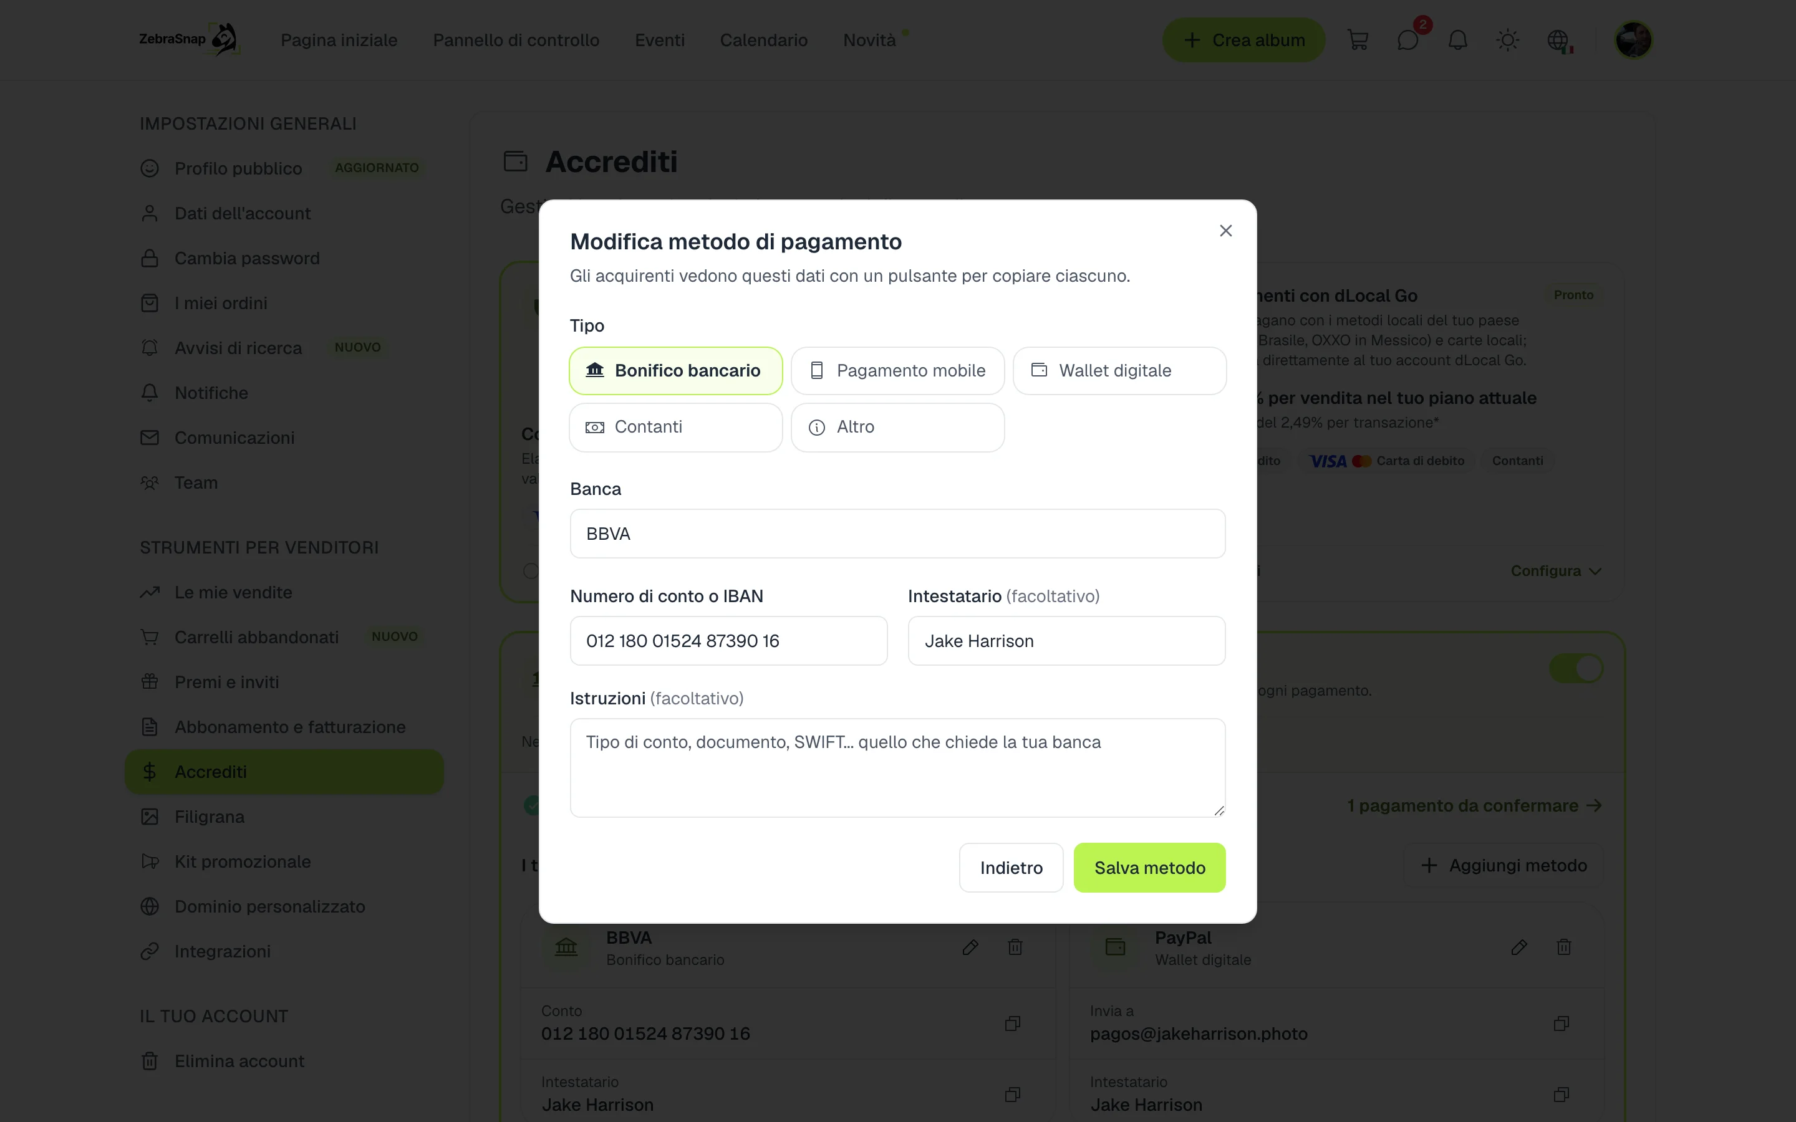The height and width of the screenshot is (1122, 1796).
Task: Select Altro payment type
Action: pos(897,427)
